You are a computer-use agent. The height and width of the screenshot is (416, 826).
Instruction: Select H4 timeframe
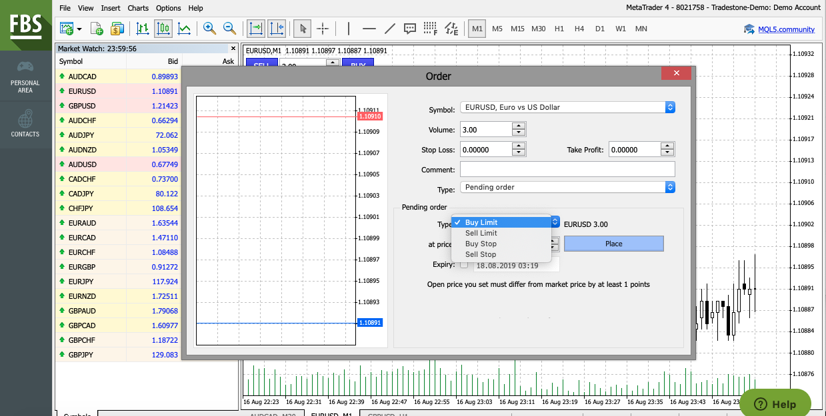point(579,29)
